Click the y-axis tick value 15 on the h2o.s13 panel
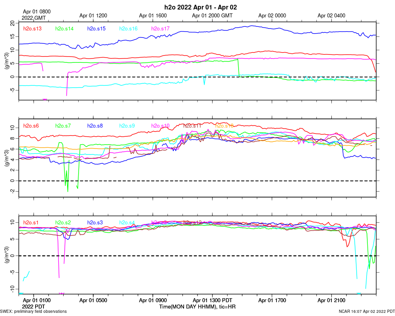The image size is (395, 316). (x=13, y=37)
